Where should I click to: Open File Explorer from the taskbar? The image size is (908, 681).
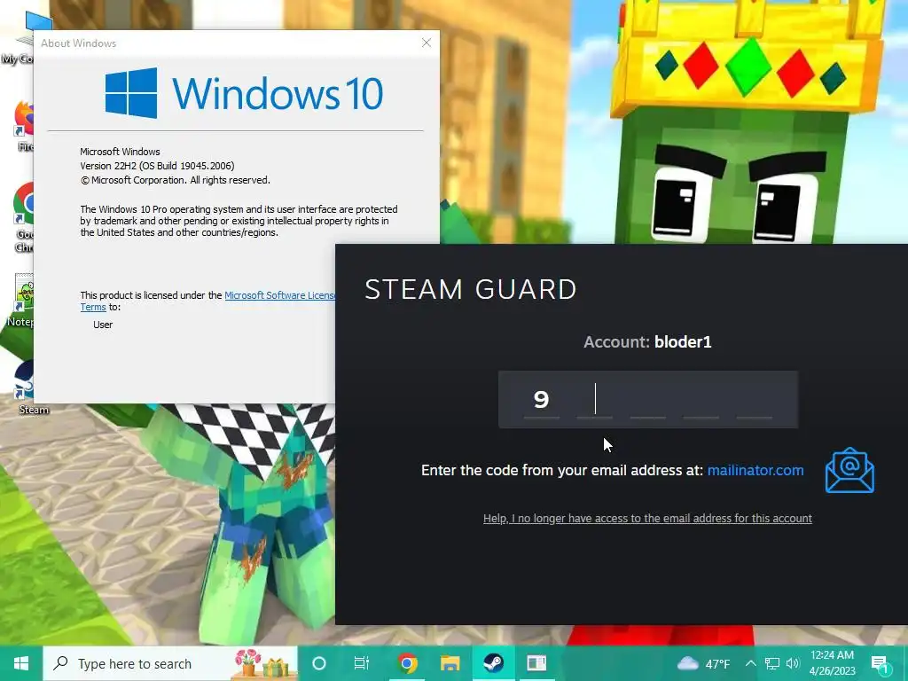click(450, 663)
